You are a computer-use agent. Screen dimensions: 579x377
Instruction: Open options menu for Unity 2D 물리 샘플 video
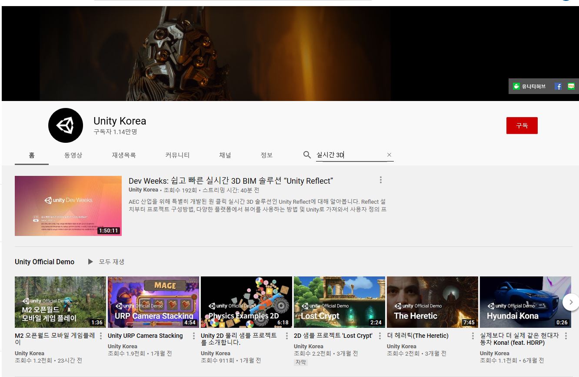pyautogui.click(x=287, y=336)
